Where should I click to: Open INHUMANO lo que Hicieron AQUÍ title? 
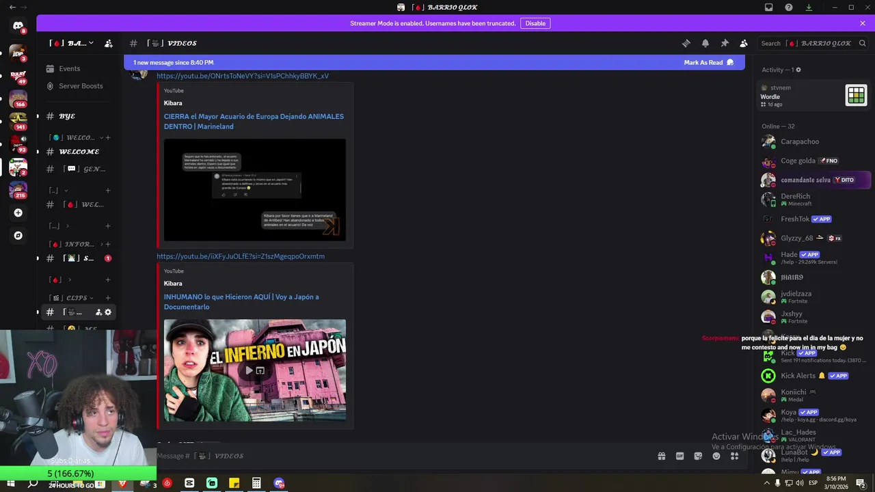tap(241, 301)
